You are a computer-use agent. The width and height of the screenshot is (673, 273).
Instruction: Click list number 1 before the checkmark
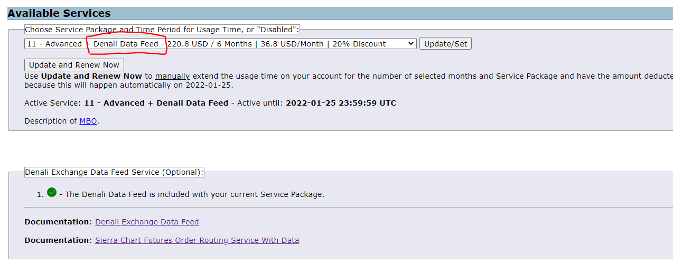pyautogui.click(x=40, y=194)
